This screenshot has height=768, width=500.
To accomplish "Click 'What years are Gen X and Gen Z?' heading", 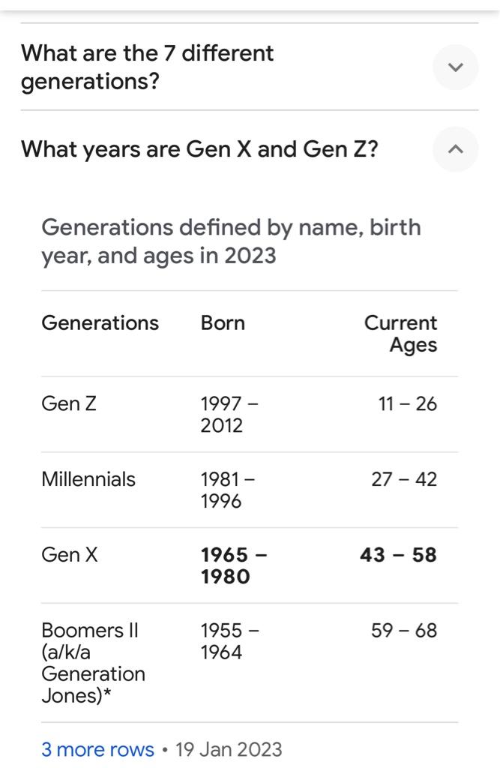I will point(200,149).
